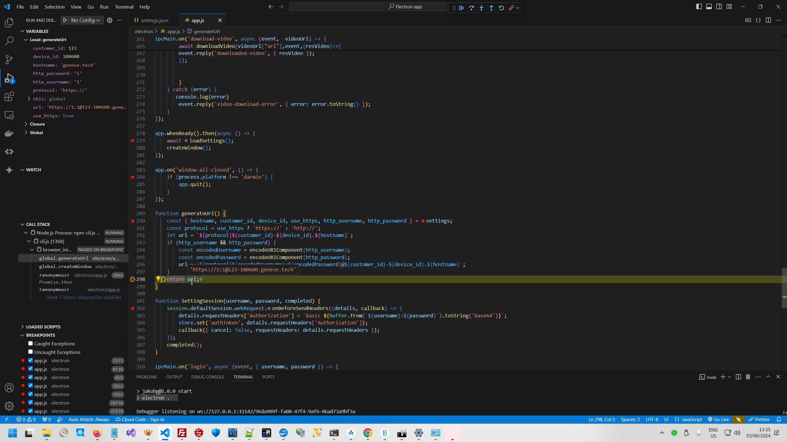The width and height of the screenshot is (787, 442).
Task: Click the Go Live status bar button
Action: tap(718, 419)
